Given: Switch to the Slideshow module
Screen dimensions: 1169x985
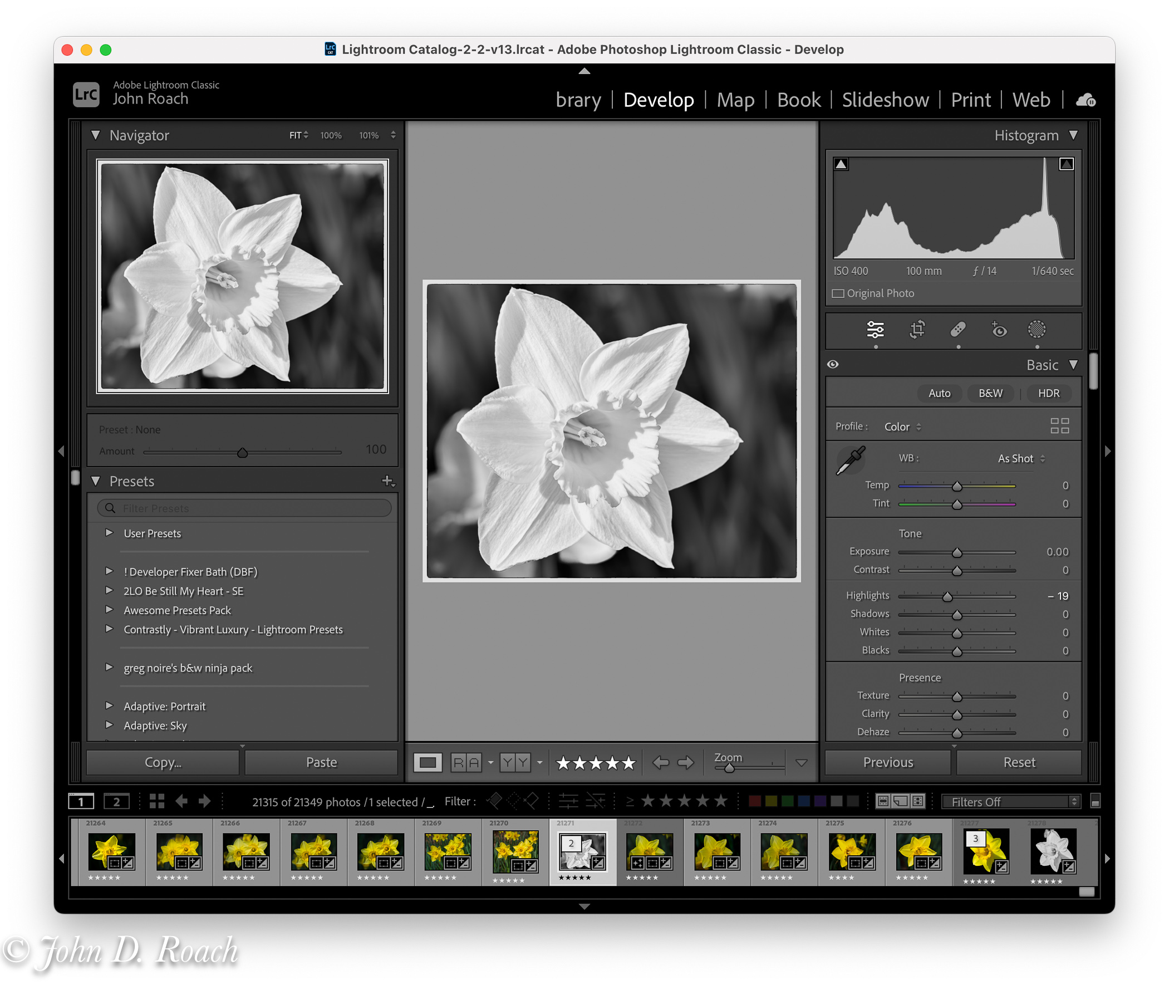Looking at the screenshot, I should [x=886, y=100].
